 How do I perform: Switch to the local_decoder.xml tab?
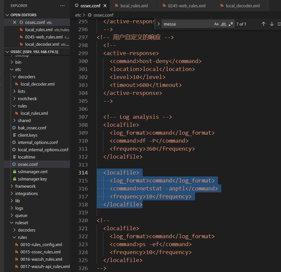[x=242, y=6]
